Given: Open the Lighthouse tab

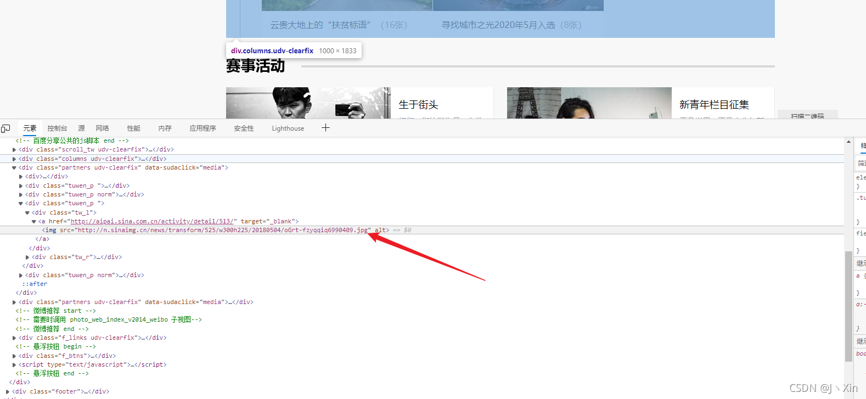Looking at the screenshot, I should click(288, 128).
